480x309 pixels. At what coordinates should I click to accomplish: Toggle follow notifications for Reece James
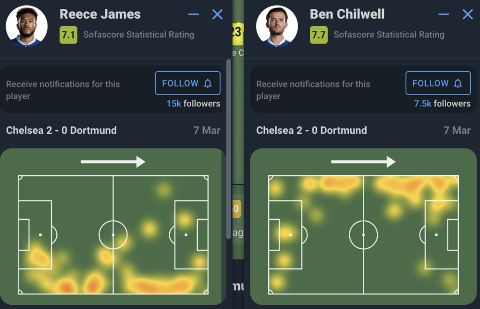[x=187, y=83]
